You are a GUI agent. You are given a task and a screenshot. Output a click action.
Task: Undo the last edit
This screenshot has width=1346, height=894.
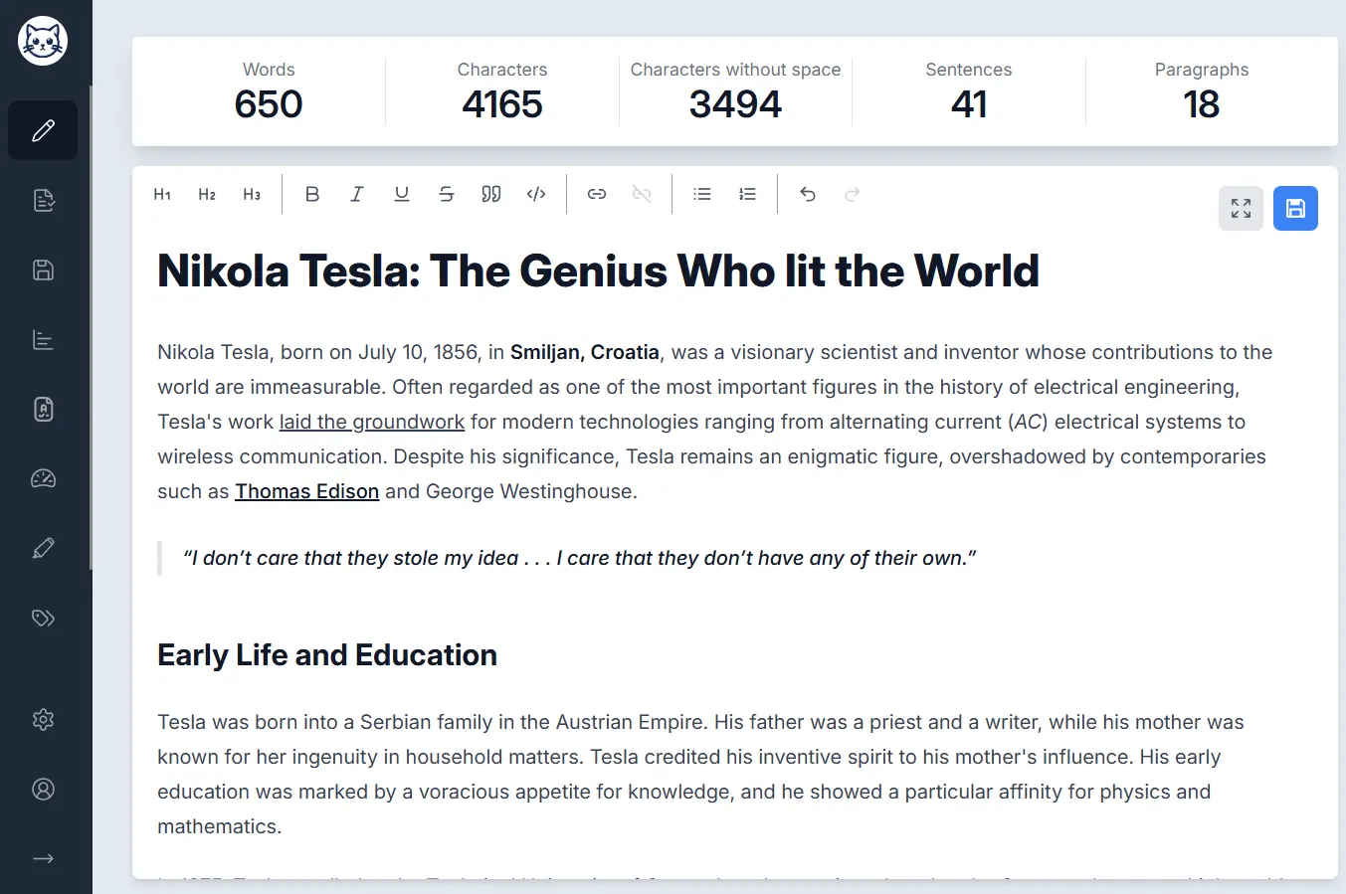(808, 195)
